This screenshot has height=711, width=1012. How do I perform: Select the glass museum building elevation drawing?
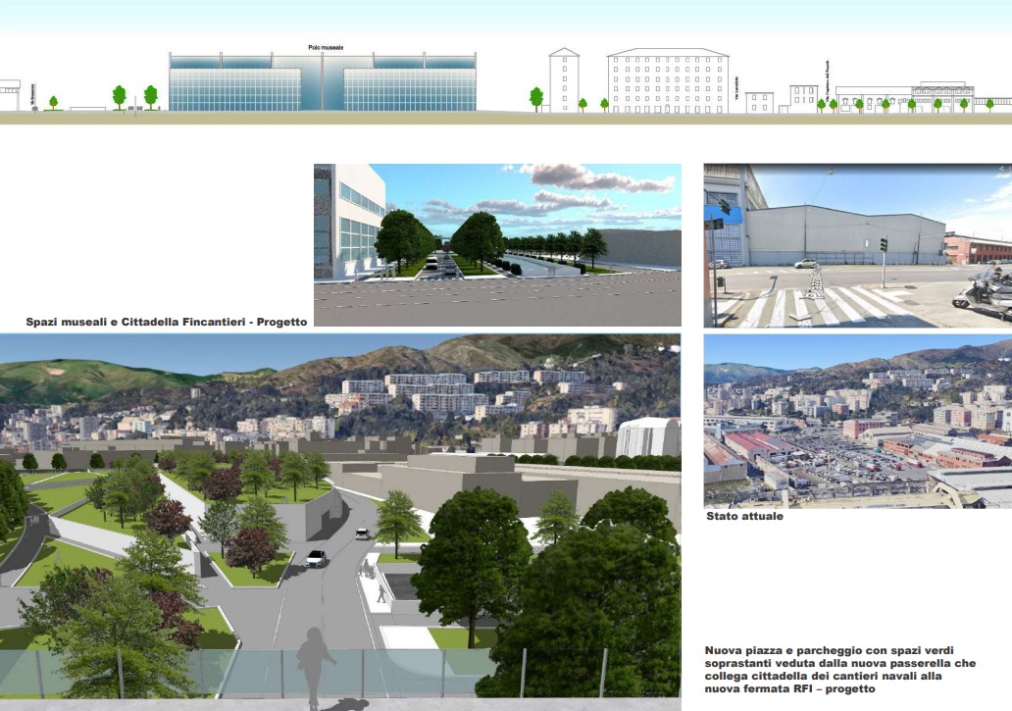[x=323, y=82]
